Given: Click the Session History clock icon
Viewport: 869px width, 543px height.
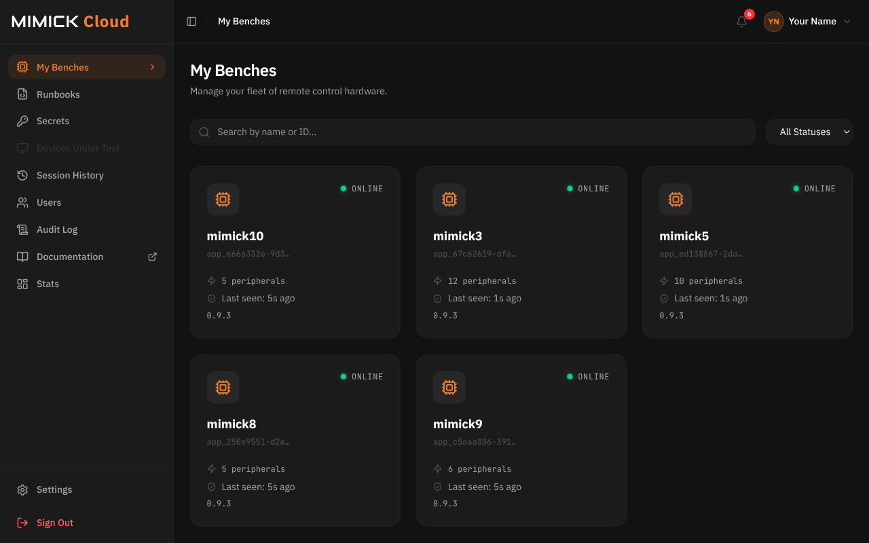Looking at the screenshot, I should (22, 175).
